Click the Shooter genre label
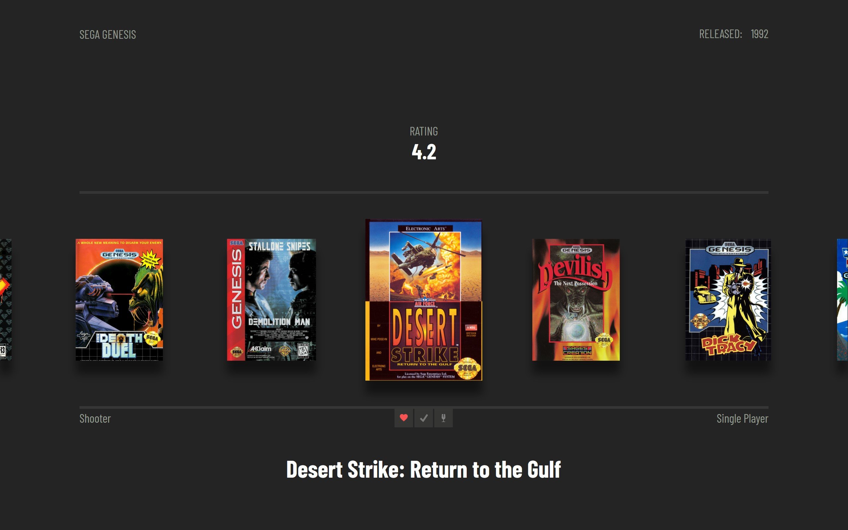Screen dimensions: 848x530 (x=95, y=418)
